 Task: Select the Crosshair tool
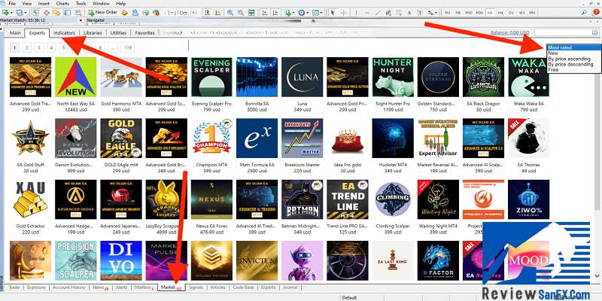point(344,12)
